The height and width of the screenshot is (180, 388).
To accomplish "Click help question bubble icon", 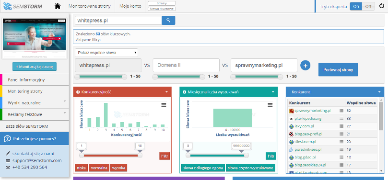I will (8, 138).
